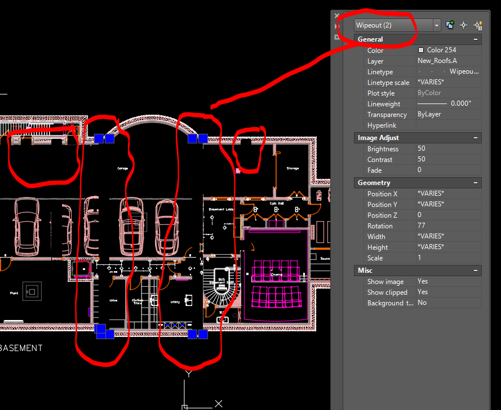Select the Image Adjust section header icon
The width and height of the screenshot is (501, 410).
[x=477, y=138]
